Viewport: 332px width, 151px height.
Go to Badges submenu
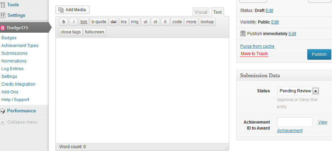[x=9, y=38]
